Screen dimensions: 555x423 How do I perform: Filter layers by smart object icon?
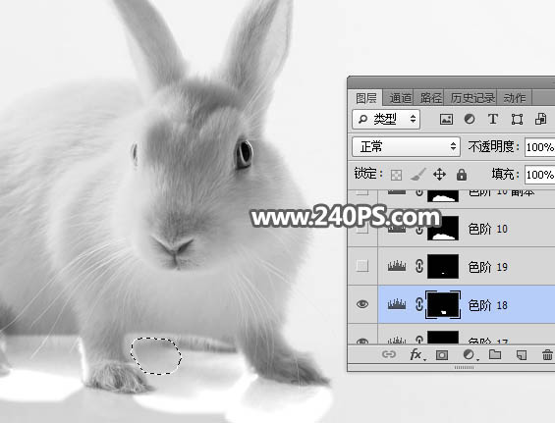coord(540,119)
